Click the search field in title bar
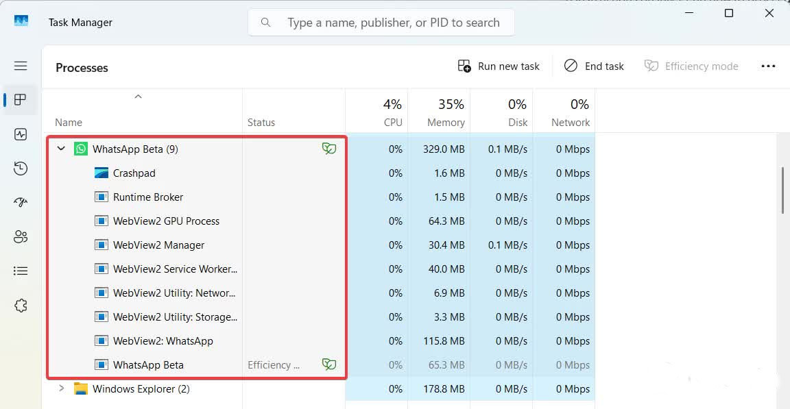The image size is (790, 409). (381, 23)
